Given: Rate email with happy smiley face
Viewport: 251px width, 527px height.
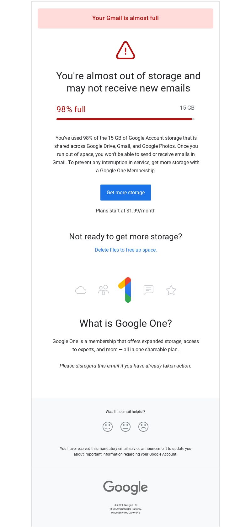Looking at the screenshot, I should [108, 427].
